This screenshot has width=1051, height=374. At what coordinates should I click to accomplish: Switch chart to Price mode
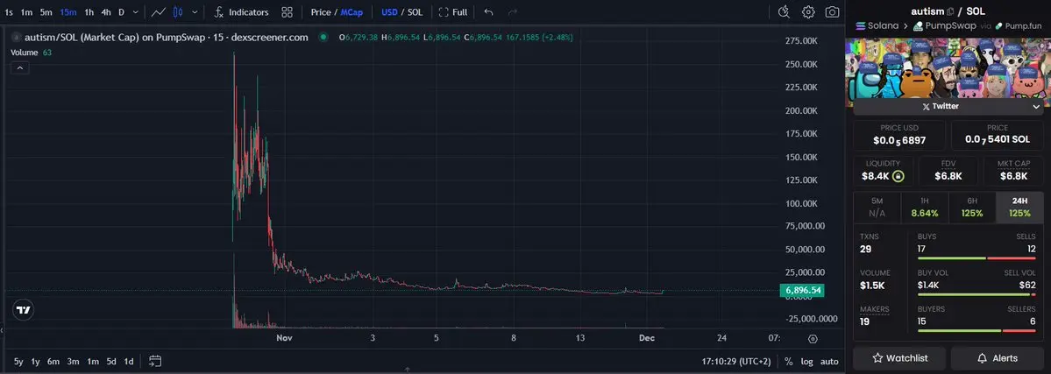coord(321,12)
